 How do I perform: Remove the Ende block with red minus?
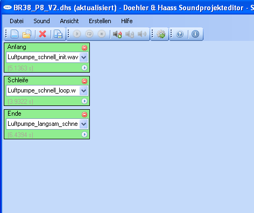point(84,115)
